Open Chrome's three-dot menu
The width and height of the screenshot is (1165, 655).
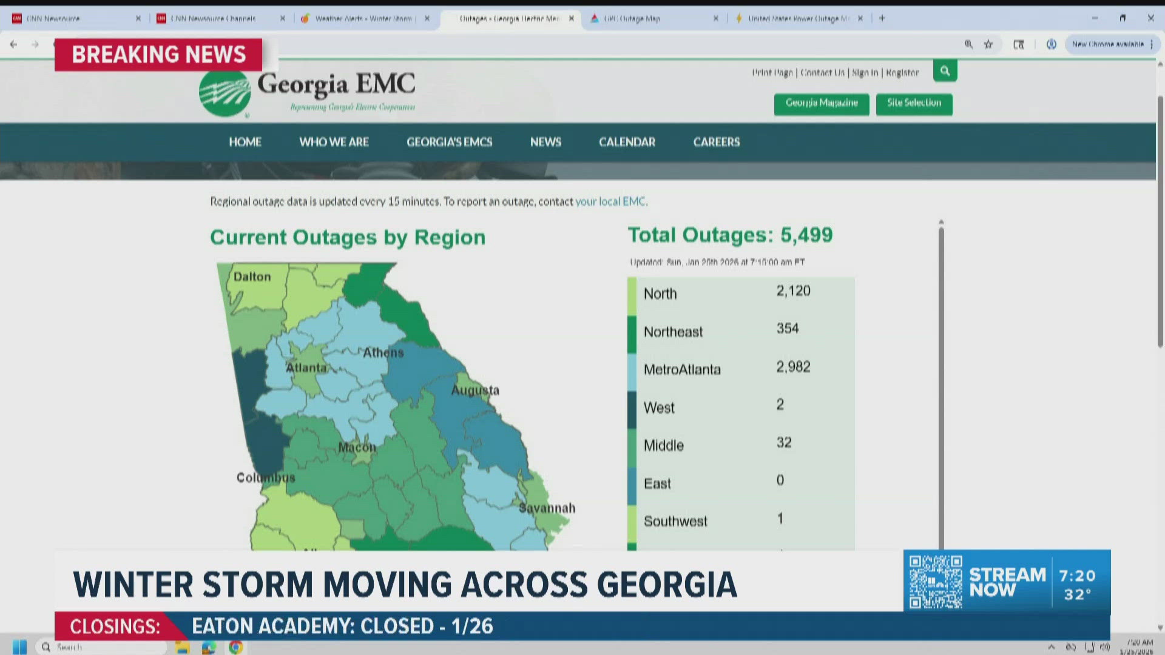pos(1151,44)
